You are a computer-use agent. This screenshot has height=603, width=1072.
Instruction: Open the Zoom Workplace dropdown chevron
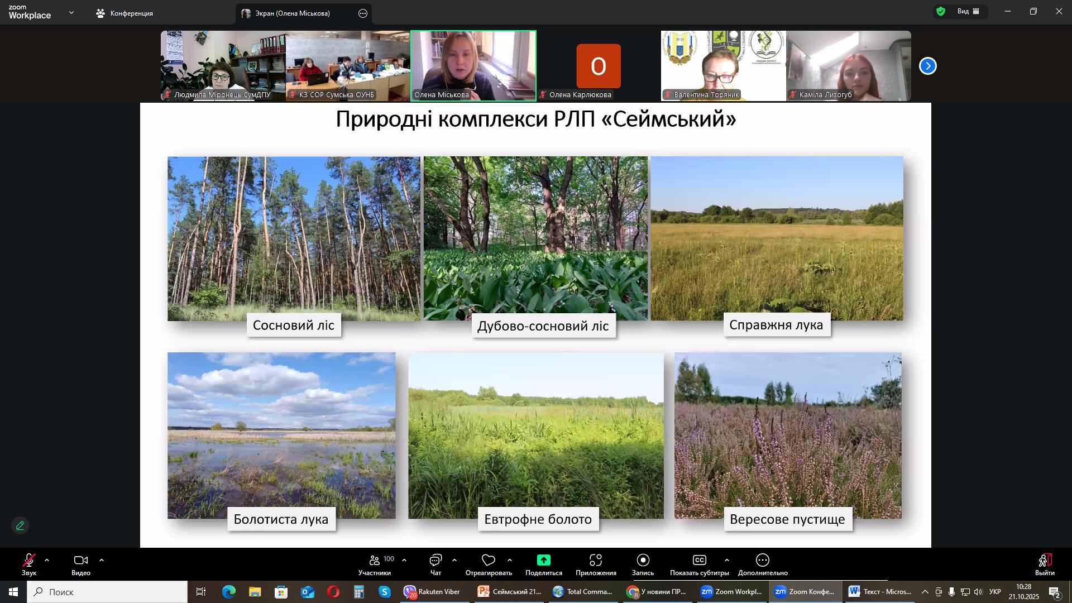[x=71, y=12]
